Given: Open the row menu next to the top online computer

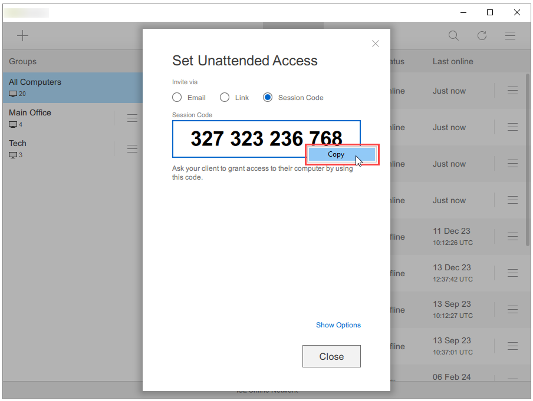Looking at the screenshot, I should [512, 91].
